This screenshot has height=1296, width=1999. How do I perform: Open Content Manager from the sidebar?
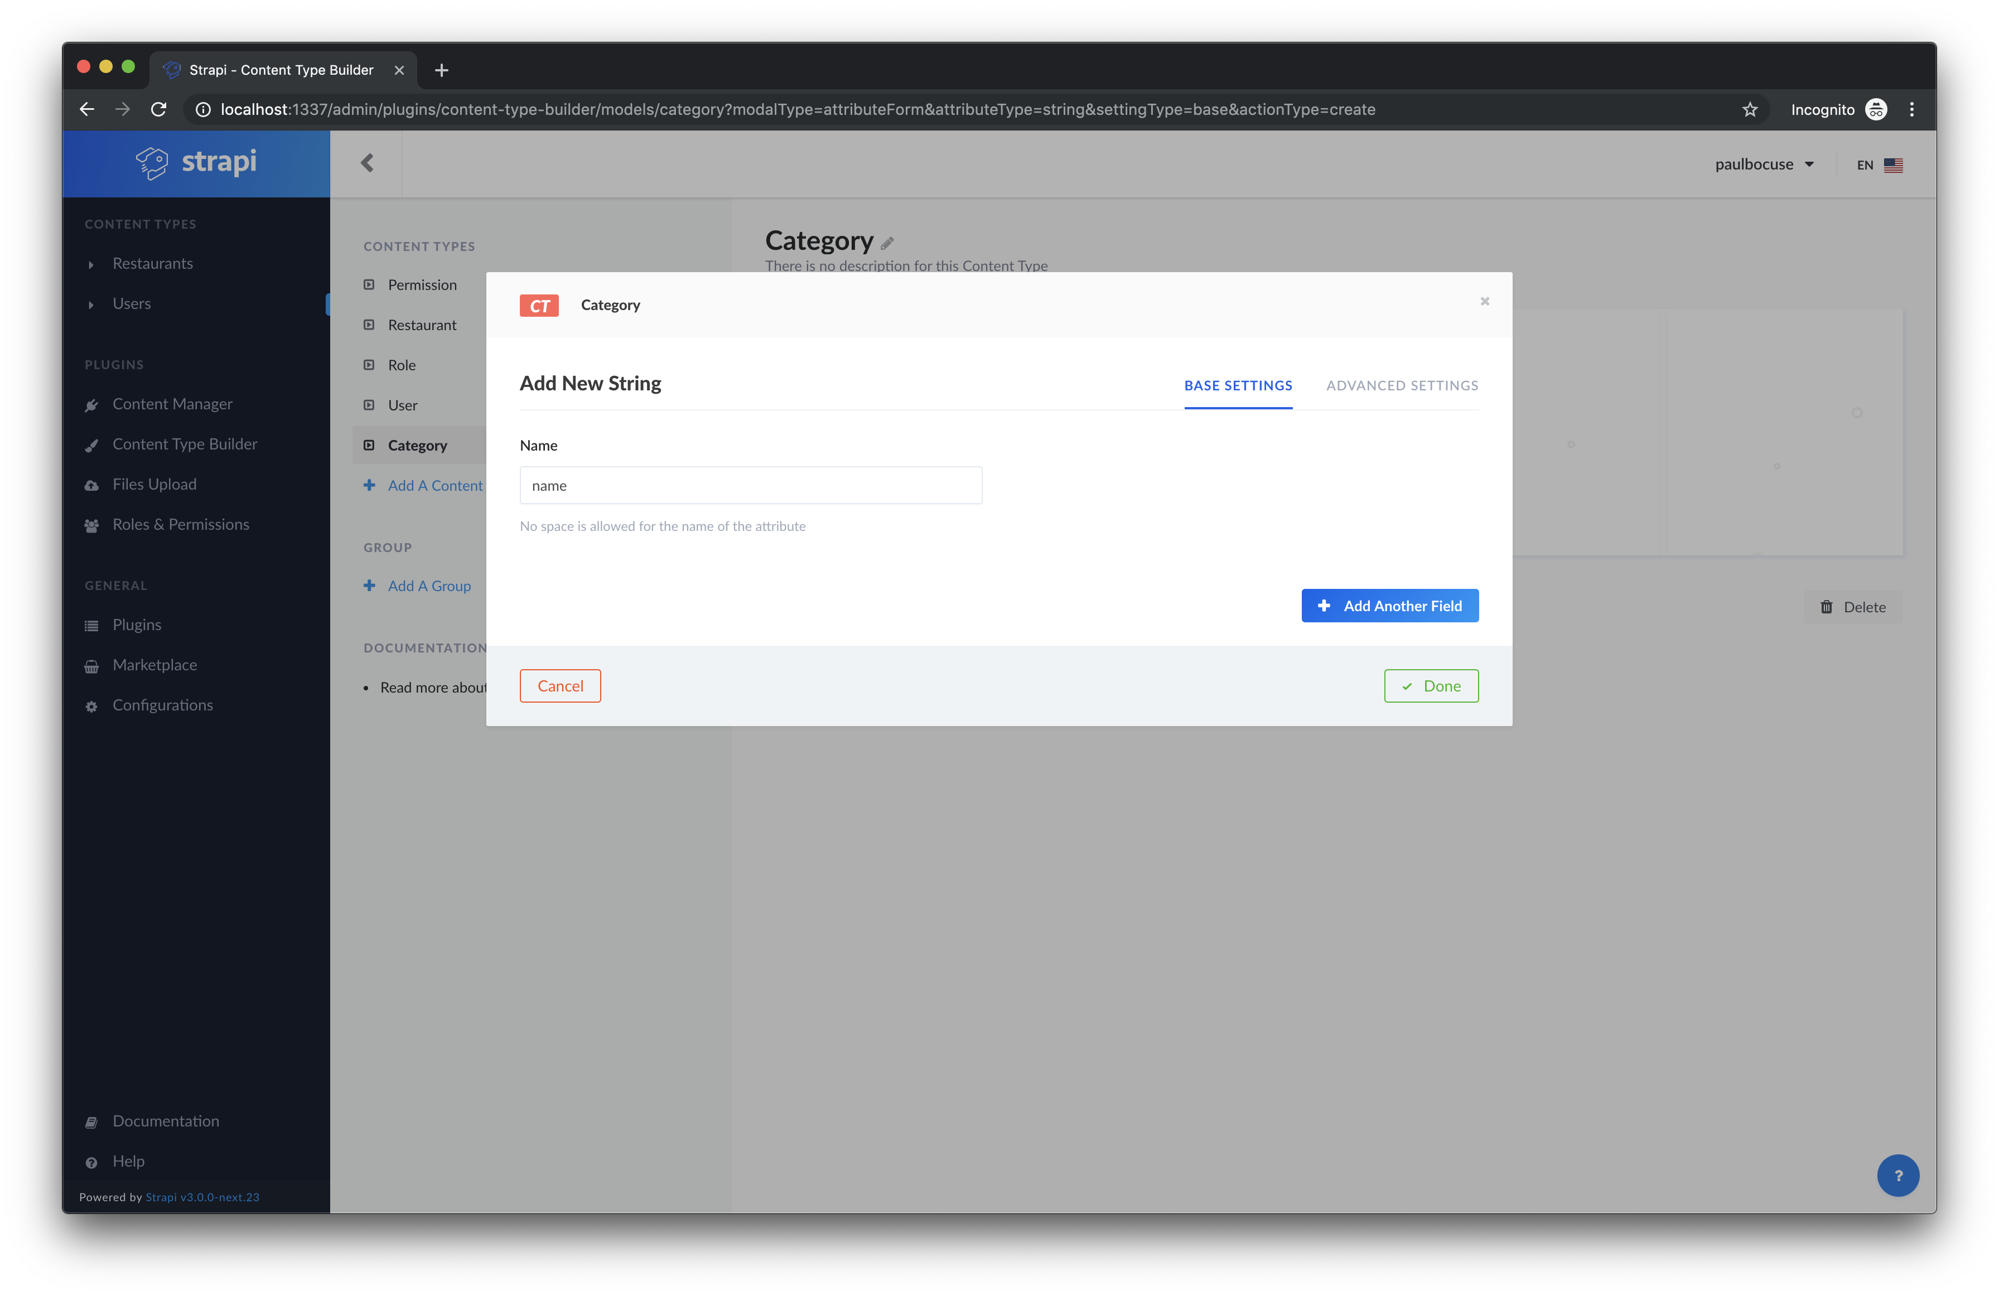click(x=172, y=404)
